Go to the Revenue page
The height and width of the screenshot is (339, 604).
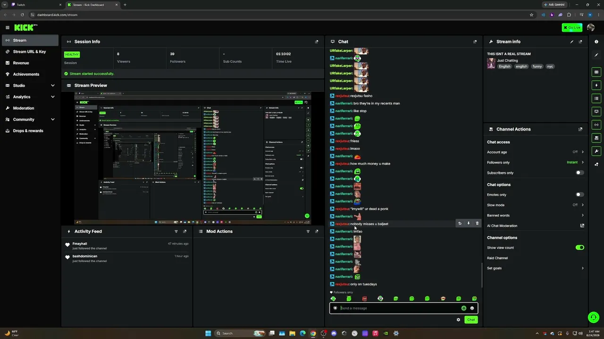[30, 63]
